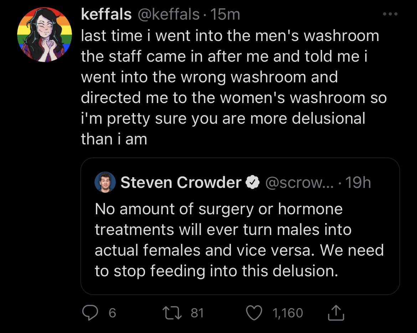Open the 15m timestamp
This screenshot has height=333, width=417.
point(225,14)
